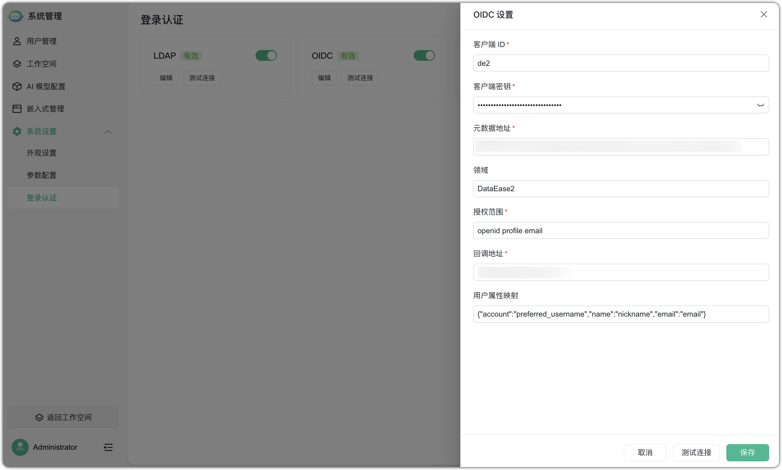
Task: Select the 工作空间 sidebar icon
Action: pos(17,63)
